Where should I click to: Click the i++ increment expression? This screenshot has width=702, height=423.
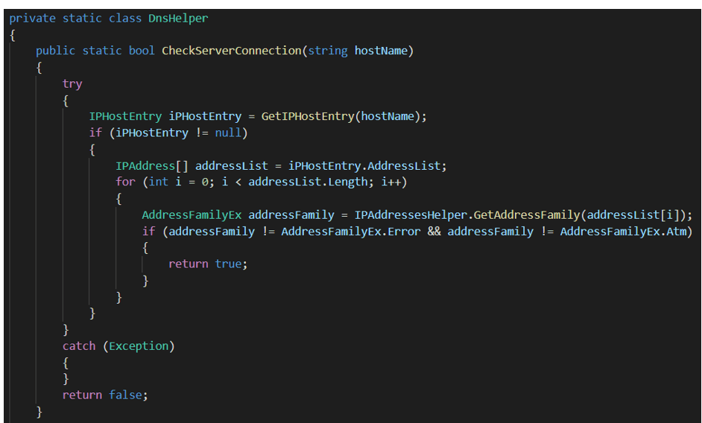(391, 182)
